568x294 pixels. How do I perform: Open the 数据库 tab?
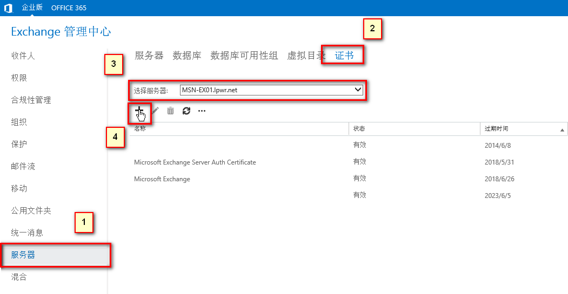tap(187, 56)
